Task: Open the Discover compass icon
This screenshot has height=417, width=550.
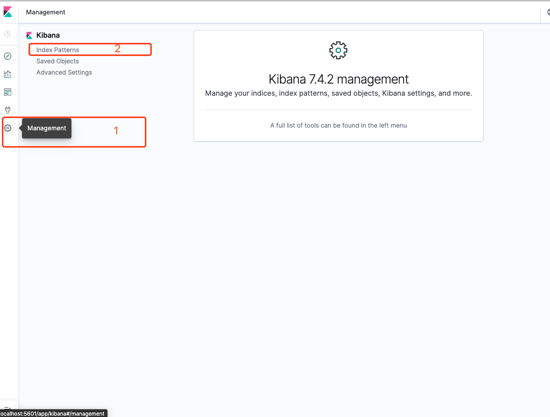Action: (8, 56)
